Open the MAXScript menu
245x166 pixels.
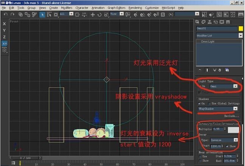pos(168,8)
